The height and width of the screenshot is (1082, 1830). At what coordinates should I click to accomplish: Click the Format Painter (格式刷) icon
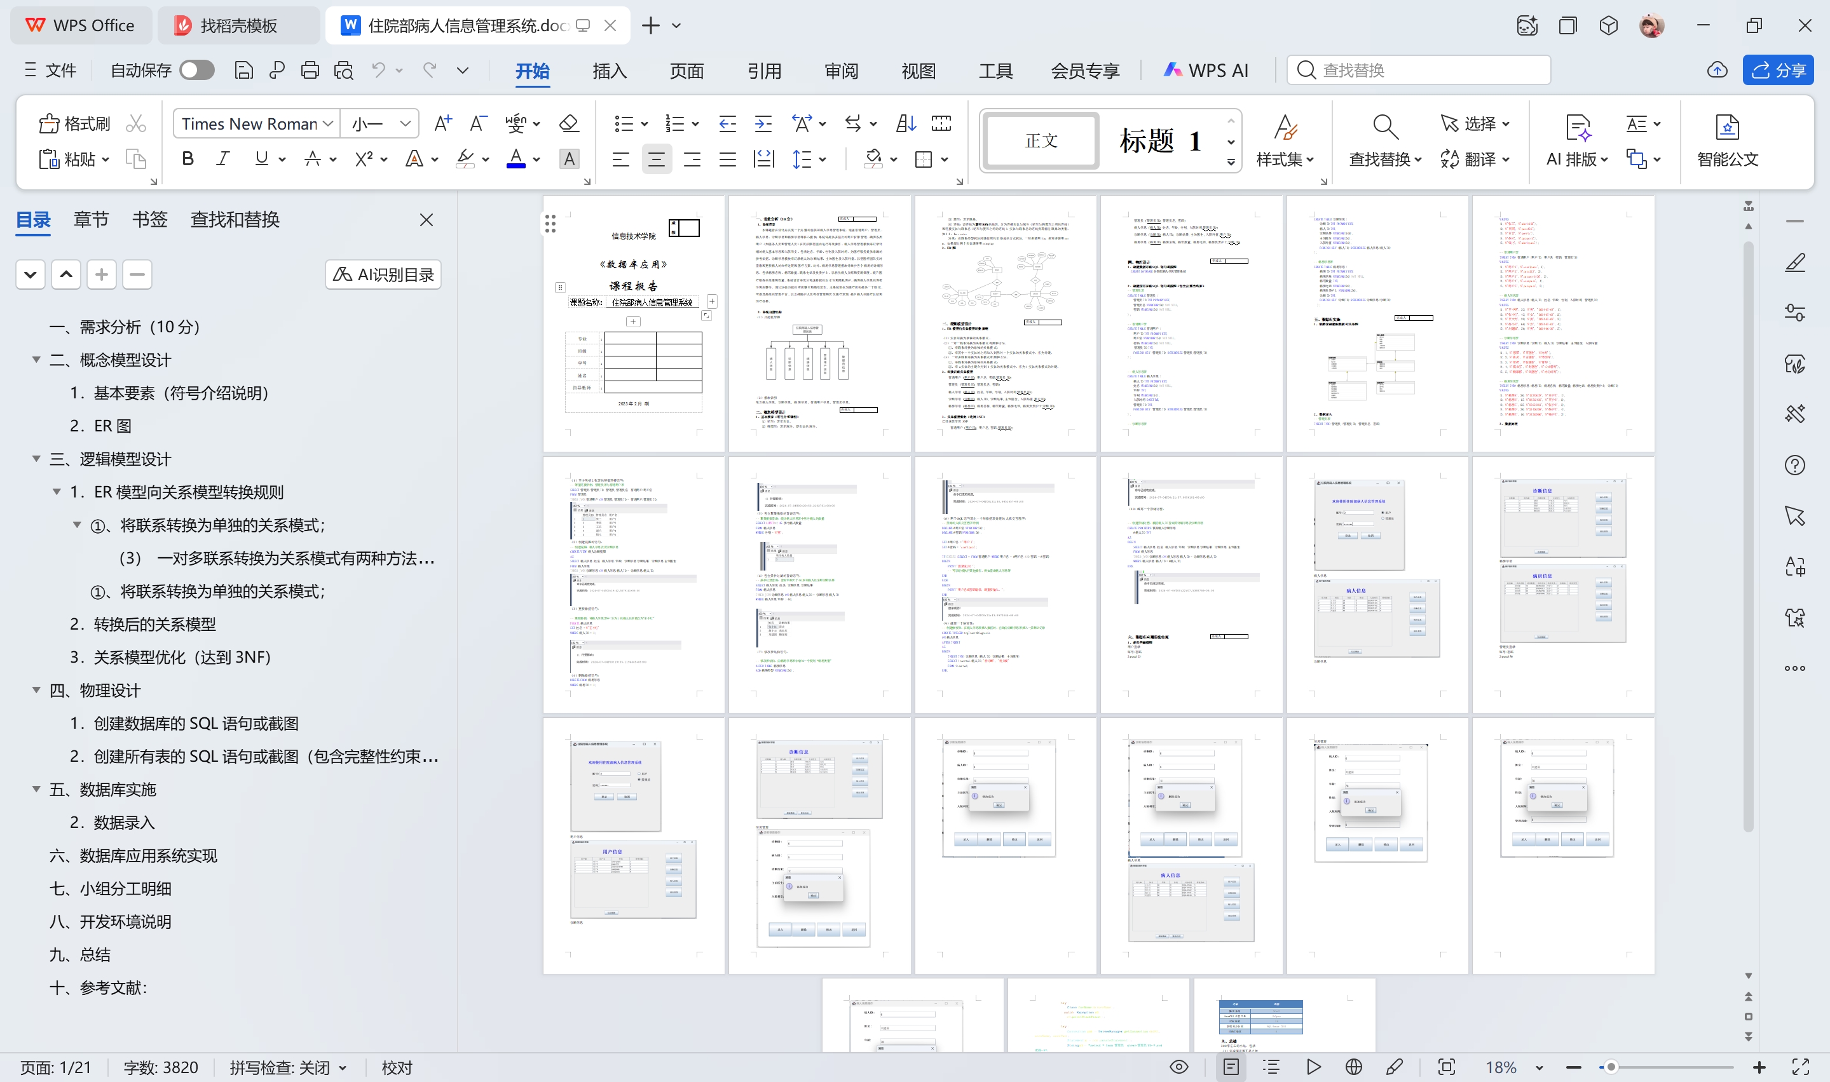coord(48,124)
